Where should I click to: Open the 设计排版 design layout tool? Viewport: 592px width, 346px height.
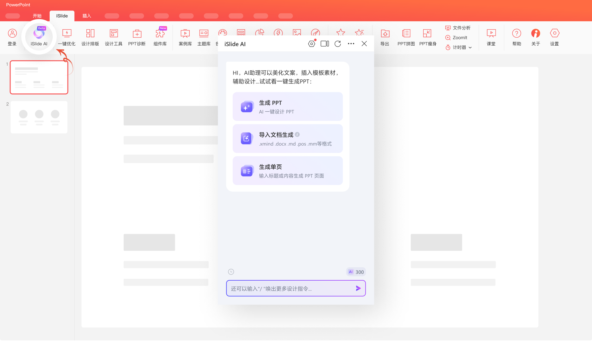pyautogui.click(x=90, y=37)
